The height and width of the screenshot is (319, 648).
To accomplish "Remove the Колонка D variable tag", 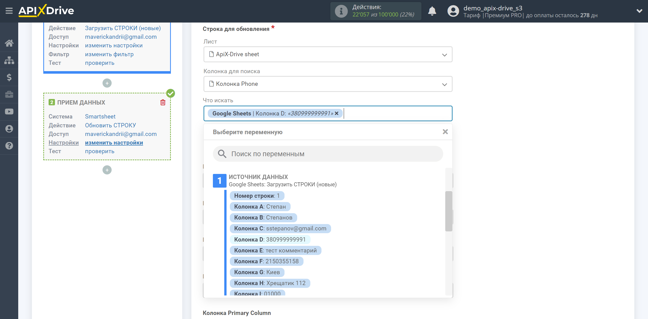I will pyautogui.click(x=337, y=113).
